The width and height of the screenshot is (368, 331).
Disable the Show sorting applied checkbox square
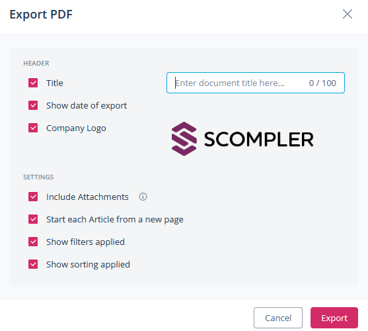[x=33, y=264]
